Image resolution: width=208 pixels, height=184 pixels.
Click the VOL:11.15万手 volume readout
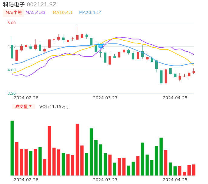tap(55, 107)
